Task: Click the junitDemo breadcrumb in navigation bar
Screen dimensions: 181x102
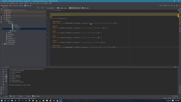Action: click(x=5, y=6)
